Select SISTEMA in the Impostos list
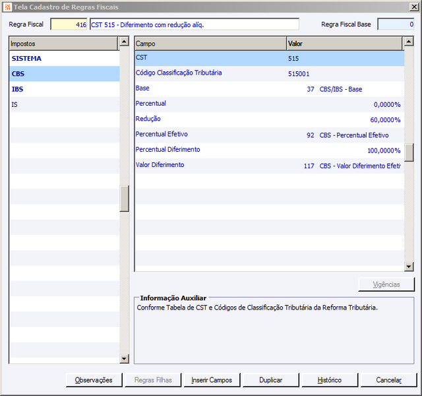This screenshot has width=422, height=396. coord(65,59)
